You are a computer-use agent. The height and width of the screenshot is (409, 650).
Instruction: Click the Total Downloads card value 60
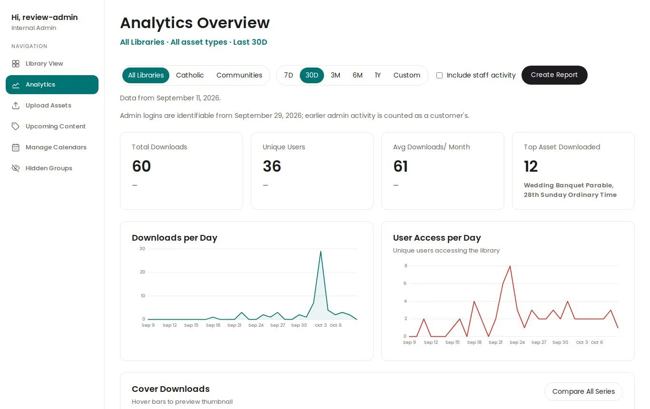pos(141,166)
